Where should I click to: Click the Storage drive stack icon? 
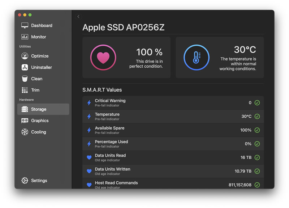tap(25, 109)
